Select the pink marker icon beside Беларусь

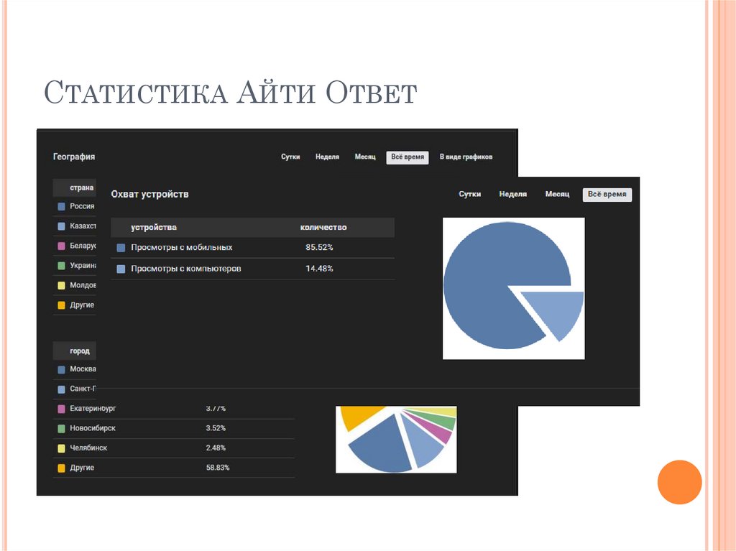(60, 246)
